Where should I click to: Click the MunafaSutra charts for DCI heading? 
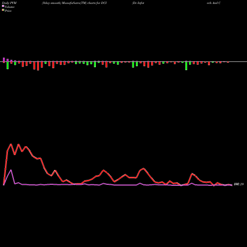tap(74, 3)
